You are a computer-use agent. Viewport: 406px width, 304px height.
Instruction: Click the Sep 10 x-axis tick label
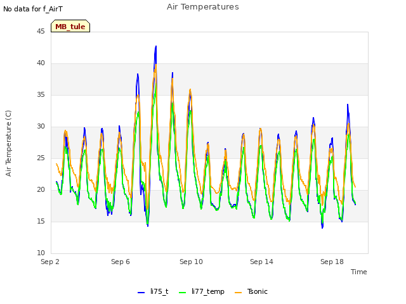[191, 262]
